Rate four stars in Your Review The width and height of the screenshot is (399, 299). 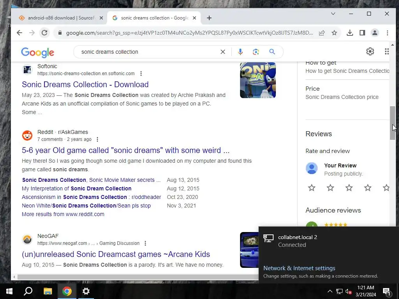pyautogui.click(x=368, y=188)
